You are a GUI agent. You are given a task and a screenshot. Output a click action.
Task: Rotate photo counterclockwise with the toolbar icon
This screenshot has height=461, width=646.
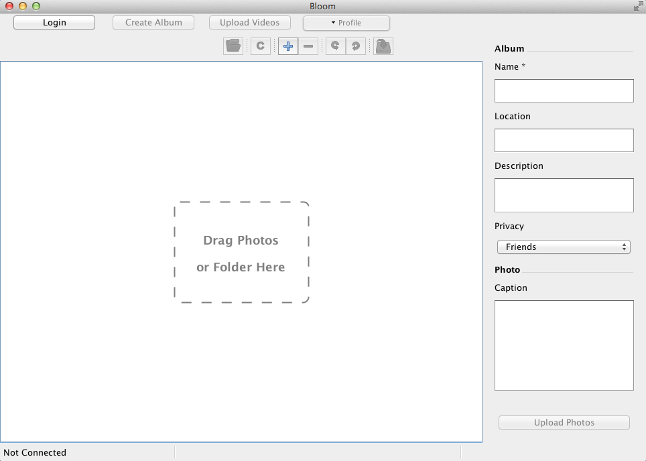[336, 46]
